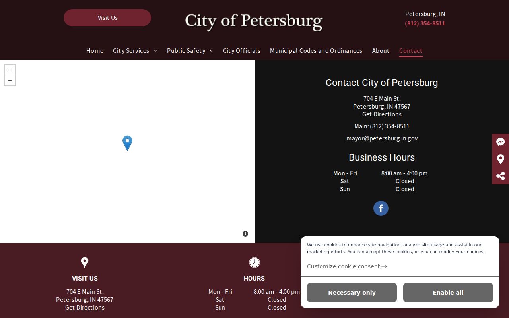Click the Main phone number in contact panel
This screenshot has width=509, height=318.
click(390, 126)
